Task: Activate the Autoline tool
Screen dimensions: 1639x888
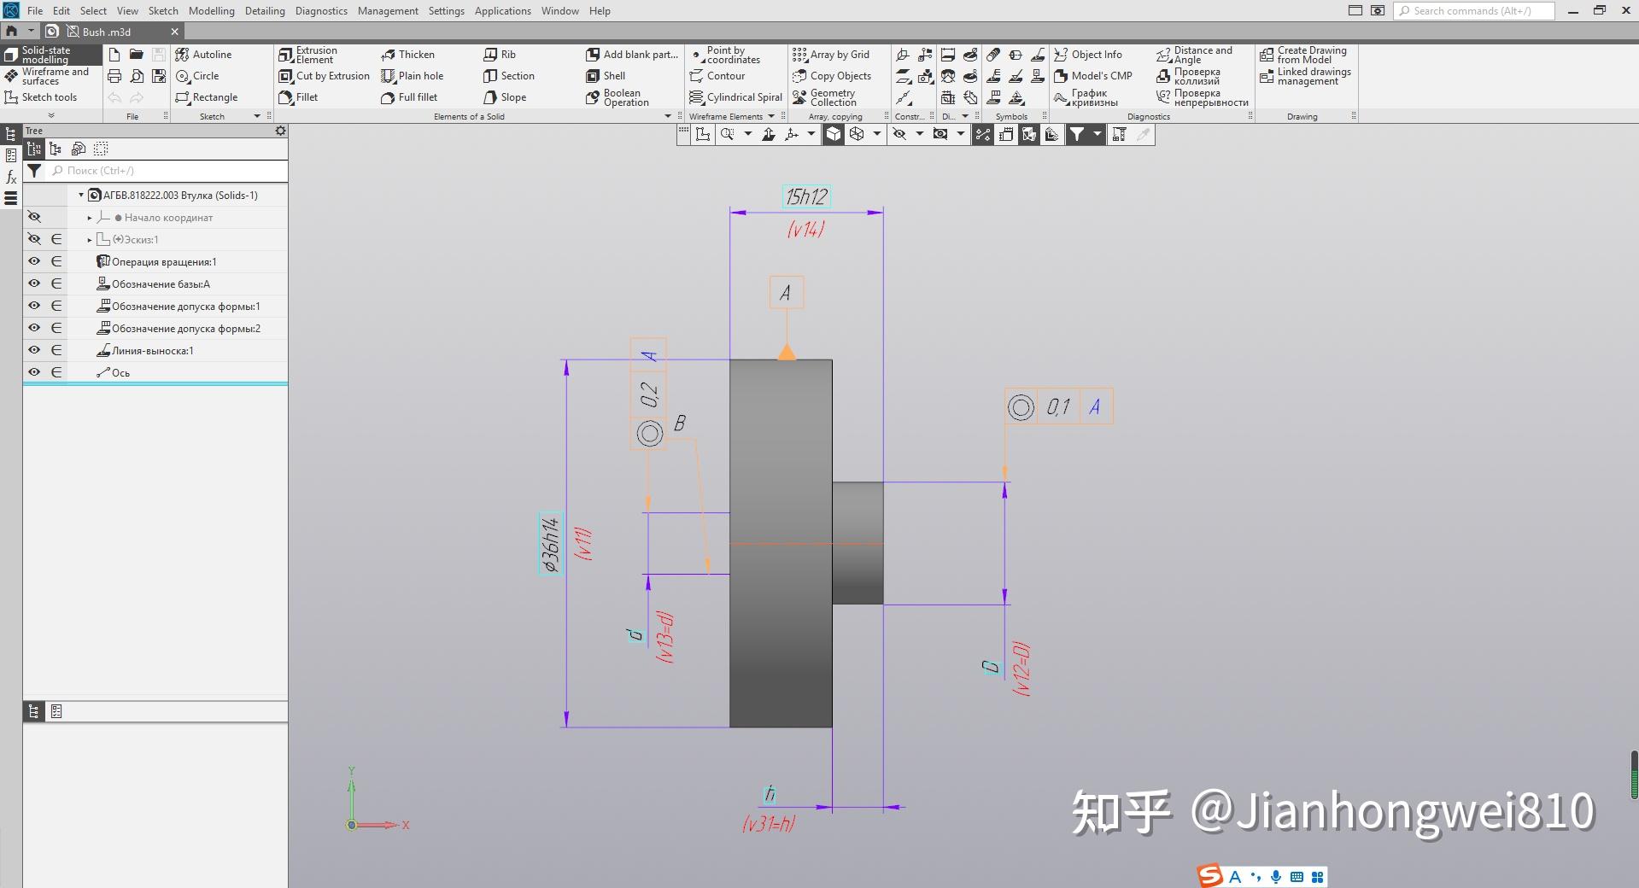Action: tap(208, 54)
